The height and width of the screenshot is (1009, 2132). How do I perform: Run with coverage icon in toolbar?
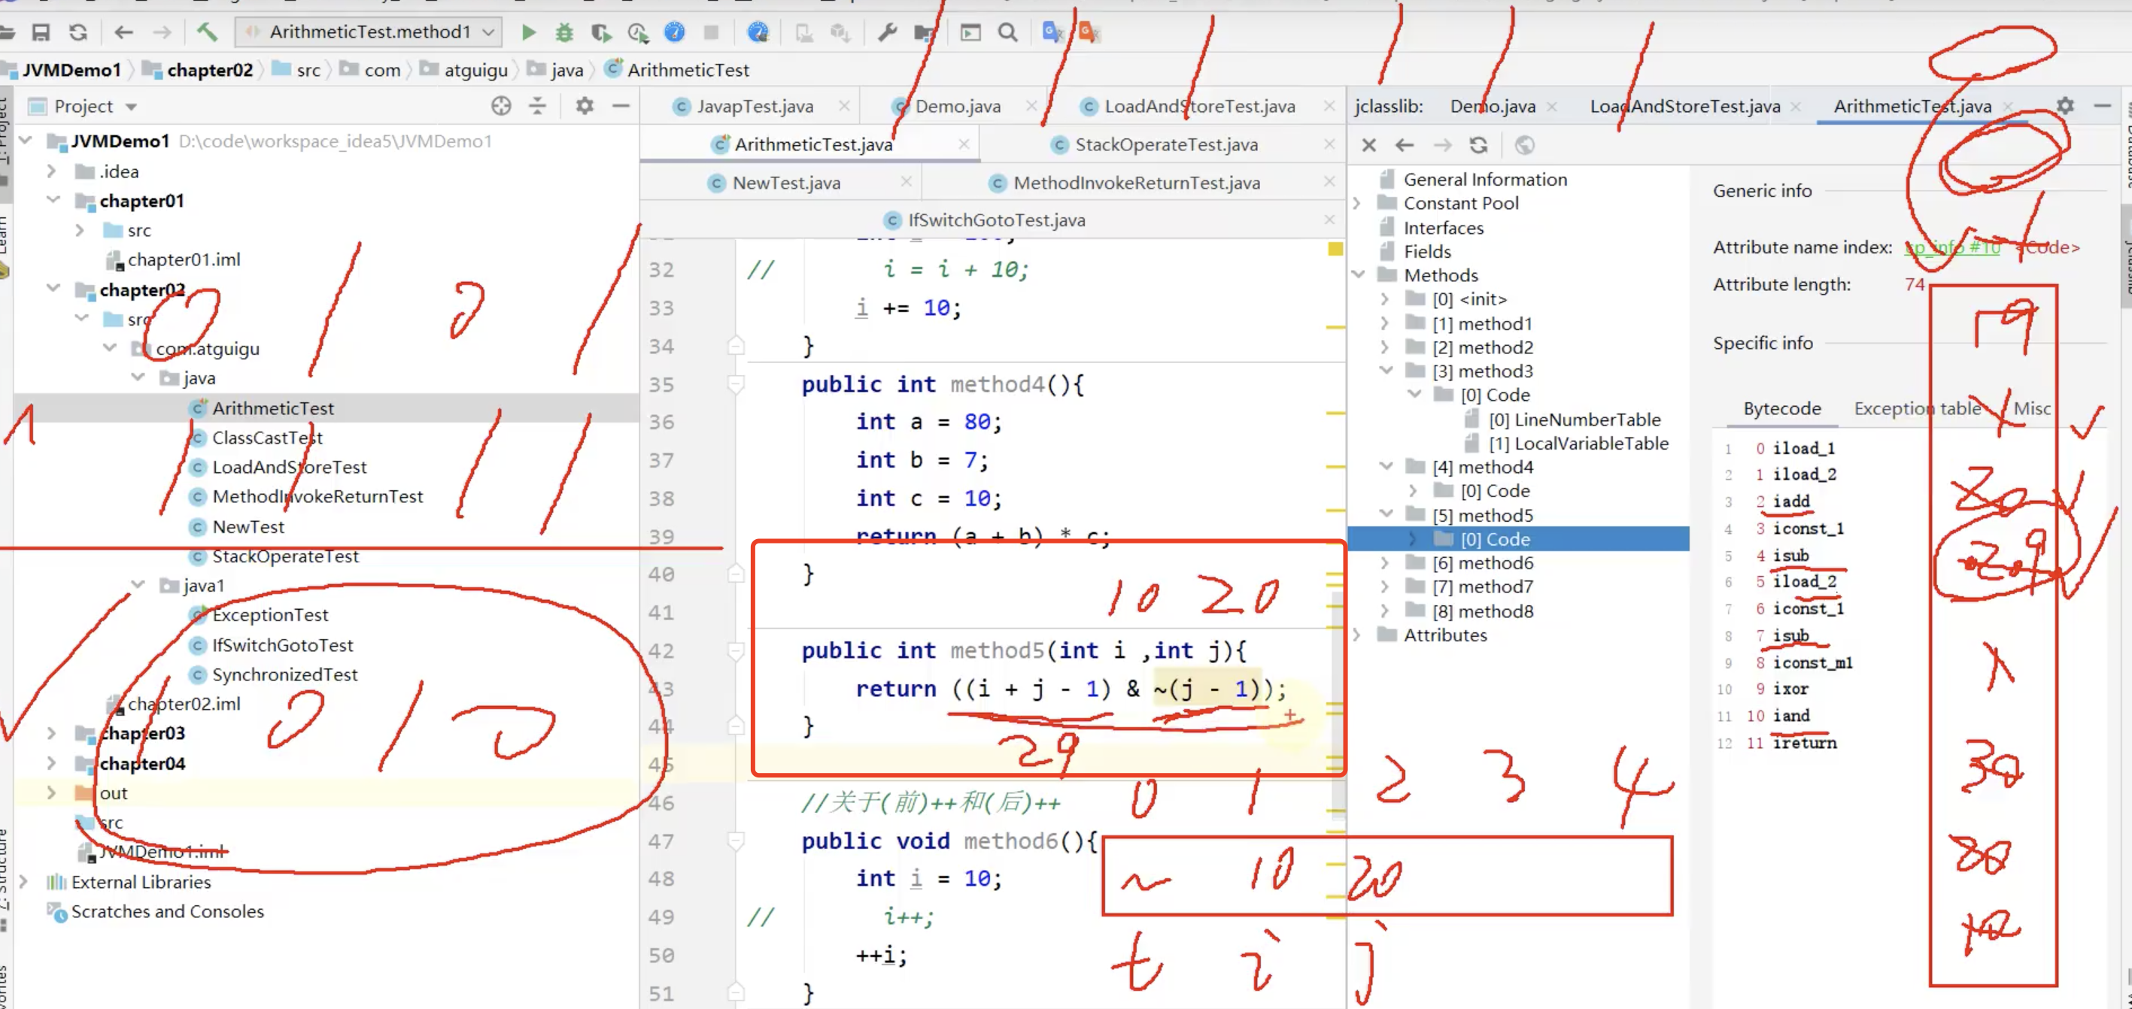[x=602, y=32]
